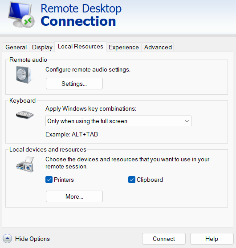Click 'Configure remote audio settings.' text
The height and width of the screenshot is (248, 236).
(88, 70)
